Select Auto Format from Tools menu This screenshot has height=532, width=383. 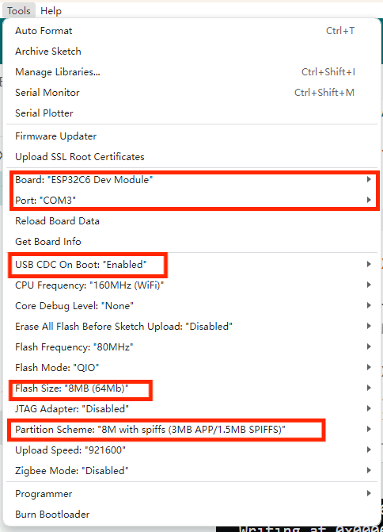pos(191,31)
